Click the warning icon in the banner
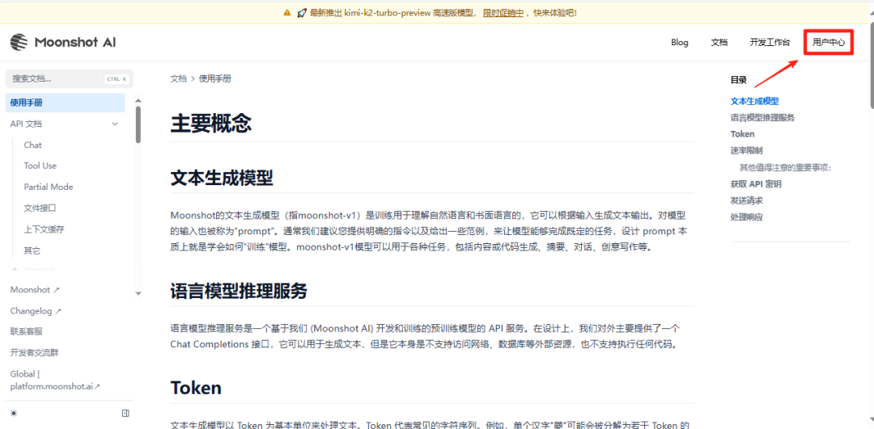Image resolution: width=874 pixels, height=429 pixels. tap(287, 12)
